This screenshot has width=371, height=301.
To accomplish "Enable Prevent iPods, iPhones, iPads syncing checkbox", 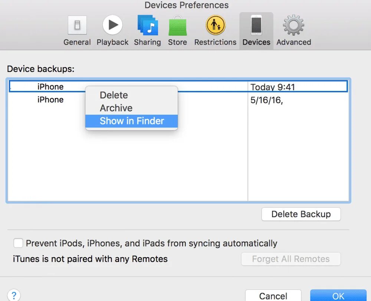I will (18, 243).
